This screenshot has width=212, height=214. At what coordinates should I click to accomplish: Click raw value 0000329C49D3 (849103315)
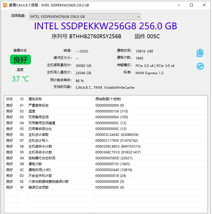click(x=118, y=146)
